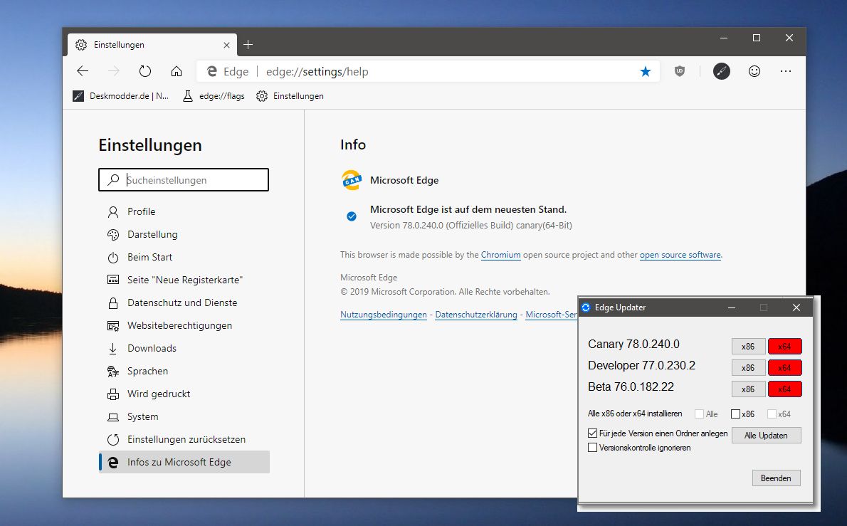Check the x64 install-all checkbox

pyautogui.click(x=772, y=414)
